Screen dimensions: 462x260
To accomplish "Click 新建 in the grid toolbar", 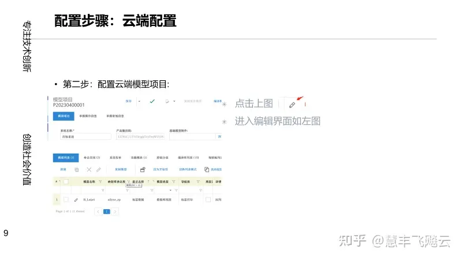I will pyautogui.click(x=63, y=169).
